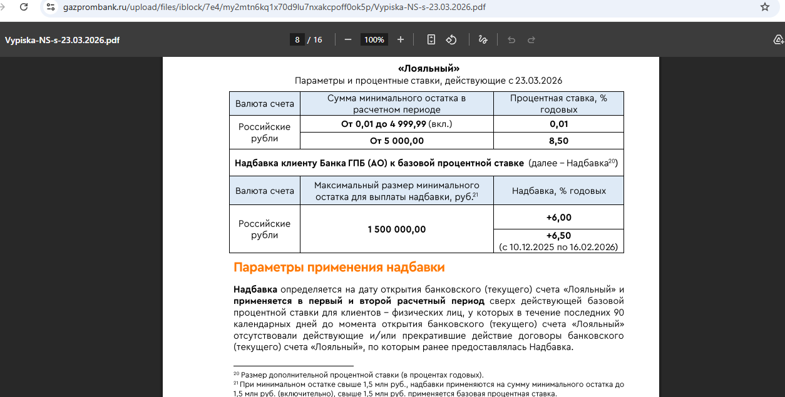
Task: Click the orange 'Параметры применения надбавки' heading
Action: tap(339, 268)
